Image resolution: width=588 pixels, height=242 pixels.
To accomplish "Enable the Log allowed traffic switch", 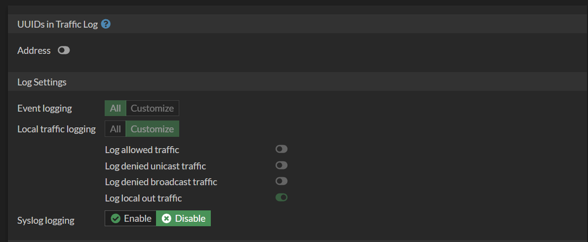I will [281, 150].
